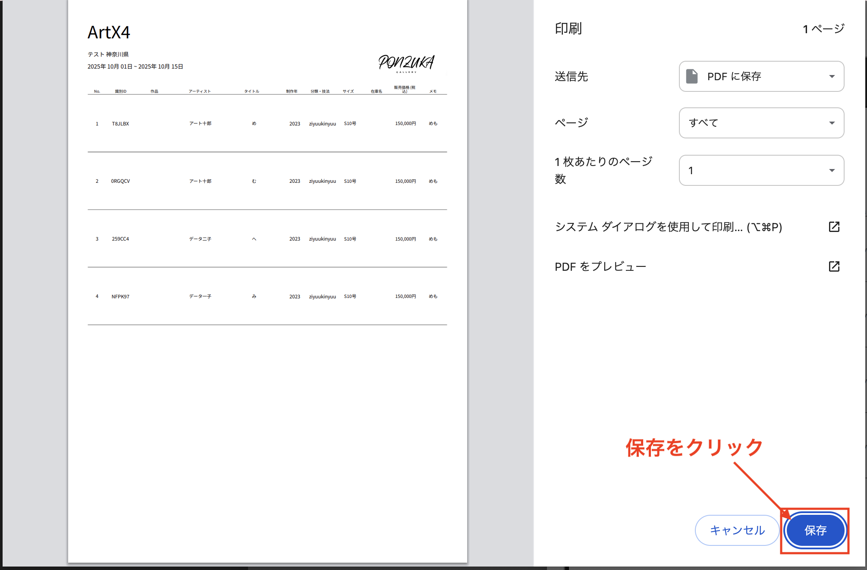Click dropdown arrow in pages-per-sheet field

pos(832,170)
